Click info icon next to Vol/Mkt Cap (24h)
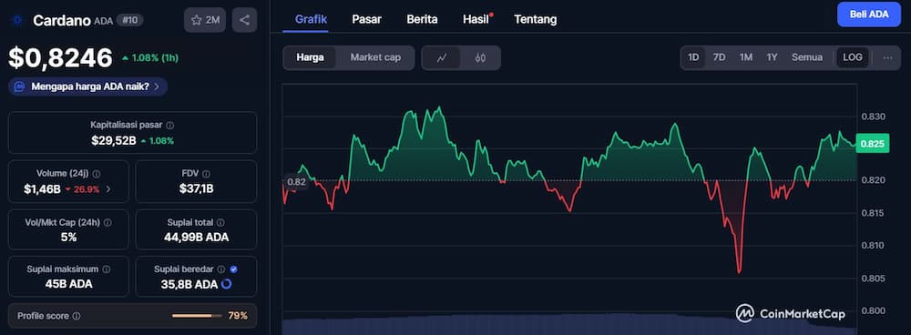This screenshot has width=911, height=335. pyautogui.click(x=107, y=222)
